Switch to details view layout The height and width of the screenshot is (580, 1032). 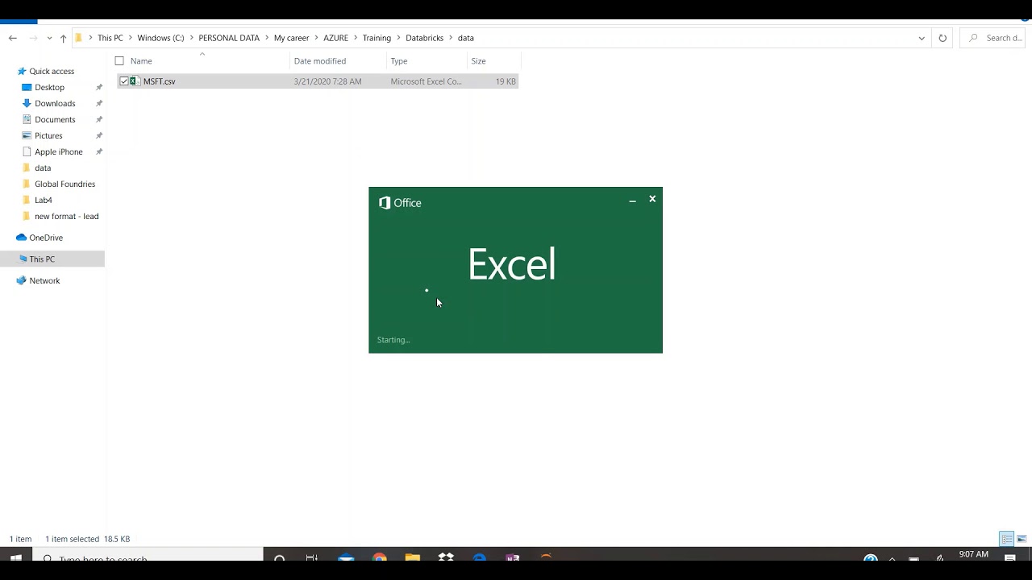coord(1007,539)
